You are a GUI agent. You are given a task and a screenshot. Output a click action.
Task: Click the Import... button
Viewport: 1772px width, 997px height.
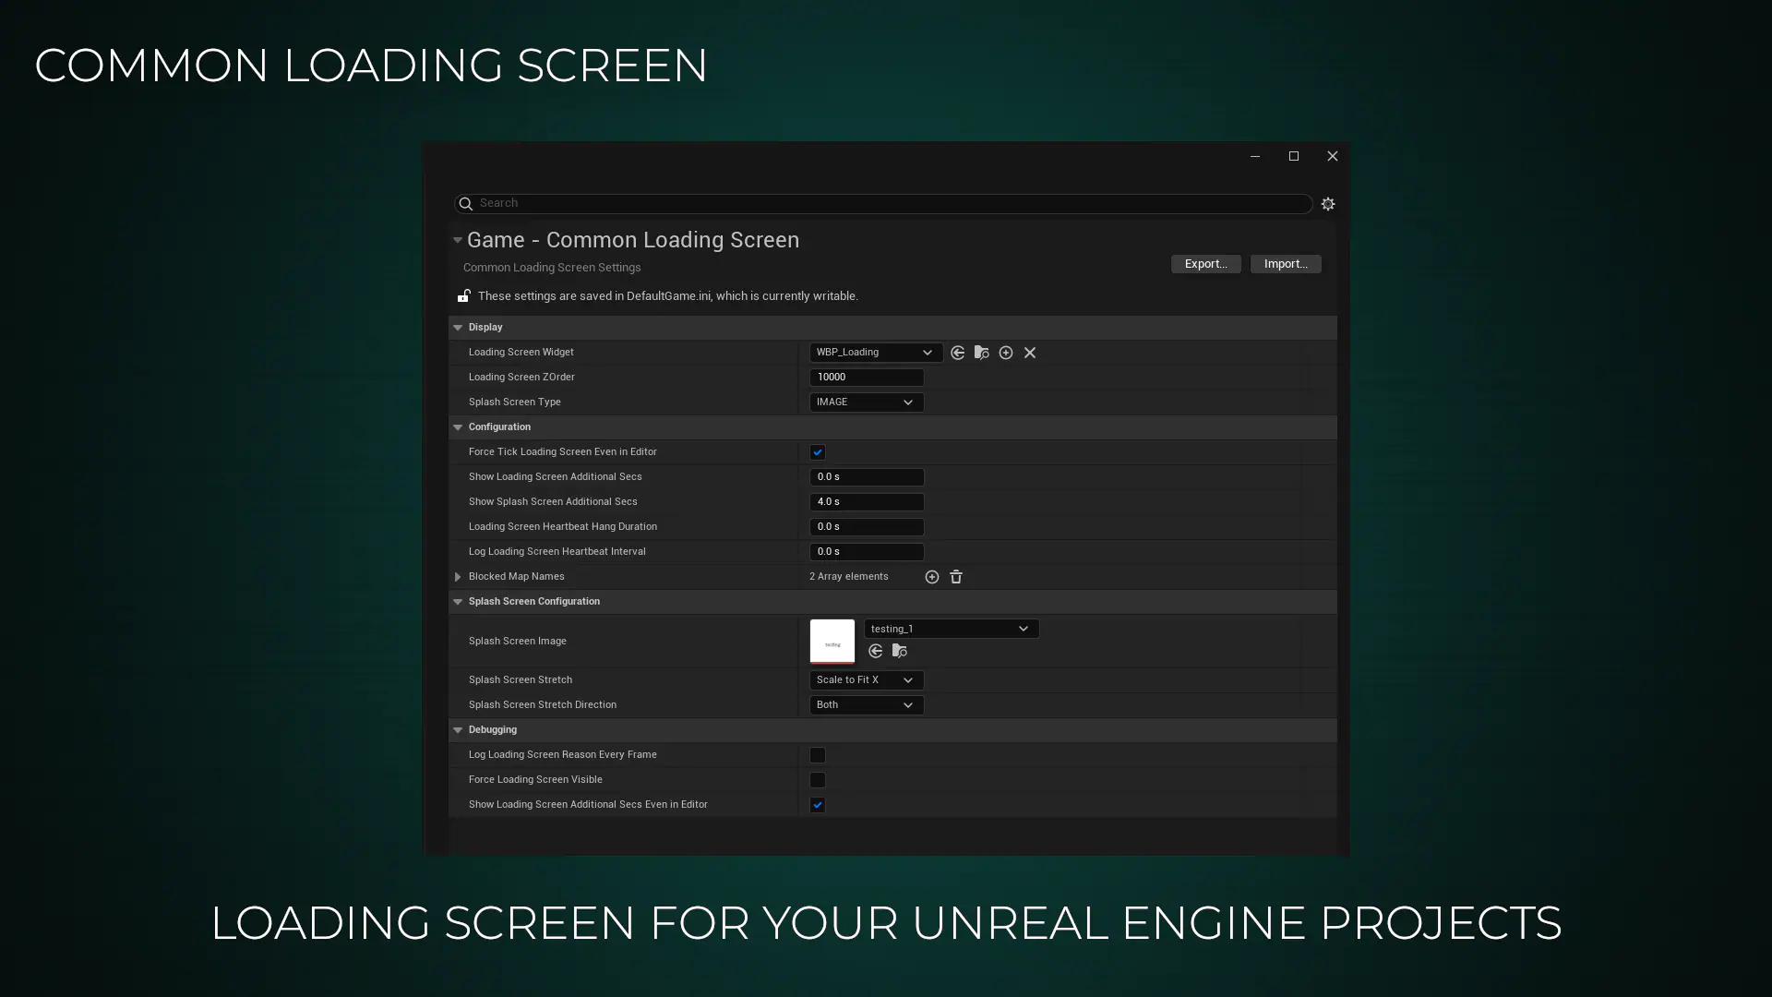pyautogui.click(x=1286, y=264)
